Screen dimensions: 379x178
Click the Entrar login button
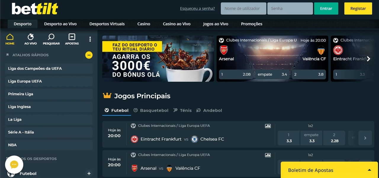[326, 9]
